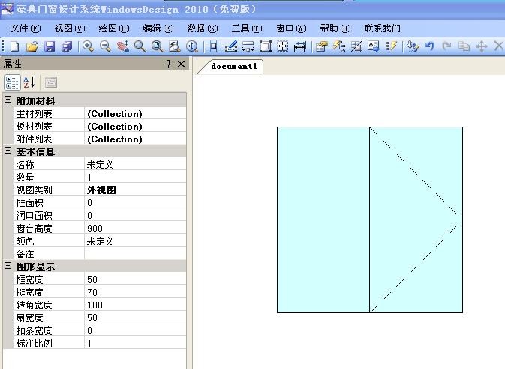Collapse the 基本信息 category
The width and height of the screenshot is (505, 369).
tap(8, 151)
